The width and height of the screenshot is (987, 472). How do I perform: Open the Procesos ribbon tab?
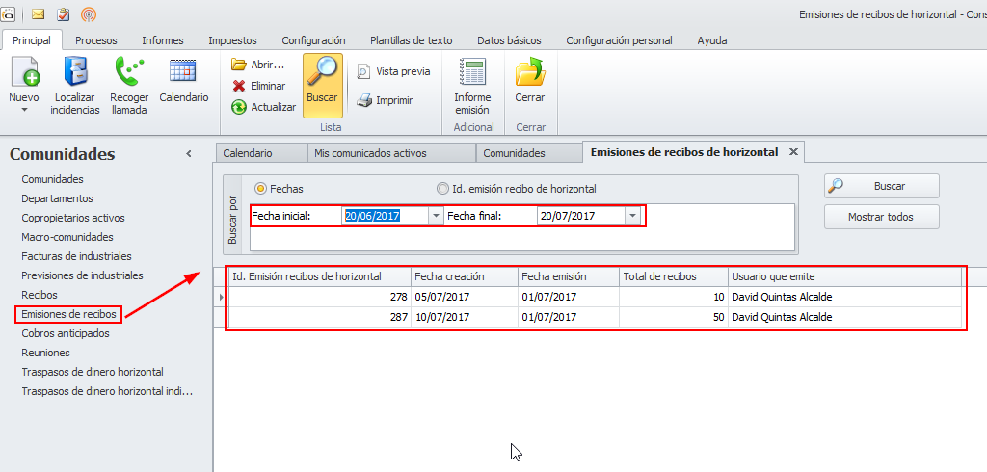pyautogui.click(x=96, y=40)
